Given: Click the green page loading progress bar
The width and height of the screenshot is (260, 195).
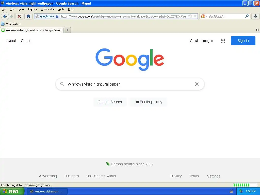Looking at the screenshot, I should click(x=245, y=185).
